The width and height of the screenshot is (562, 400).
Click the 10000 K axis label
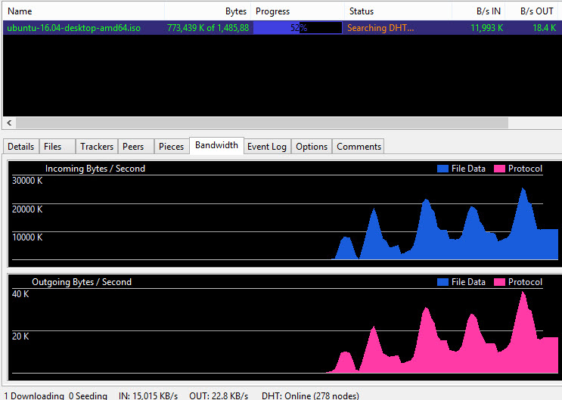[x=27, y=237]
